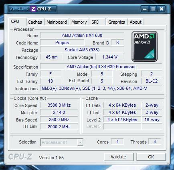Switch to the Caches tab
Screen dimensions: 174x170
click(x=35, y=22)
